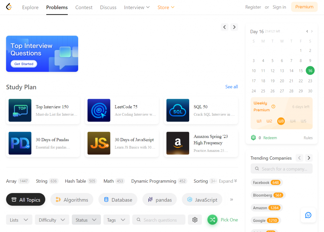This screenshot has height=232, width=324.
Task: Select day 22 on the calendar
Action: (301, 81)
